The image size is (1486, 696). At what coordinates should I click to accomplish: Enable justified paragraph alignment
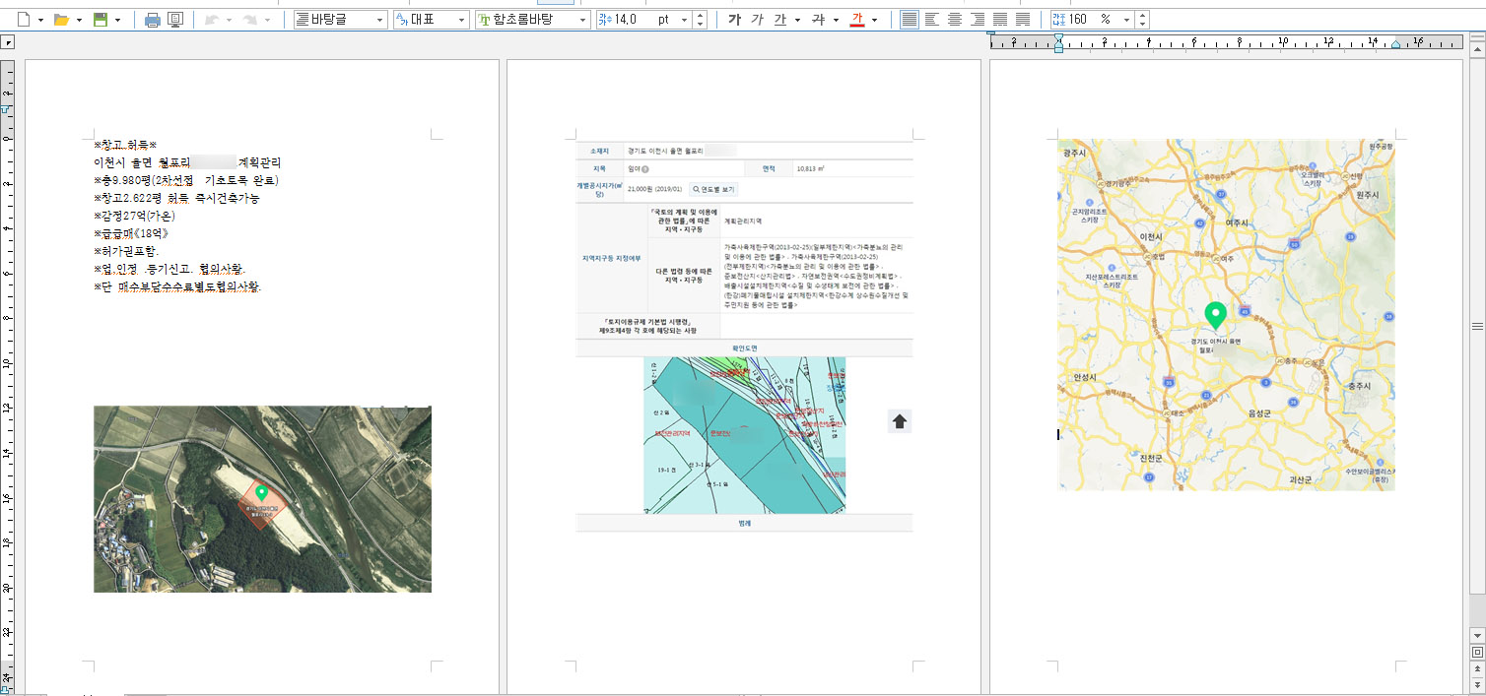coord(909,20)
